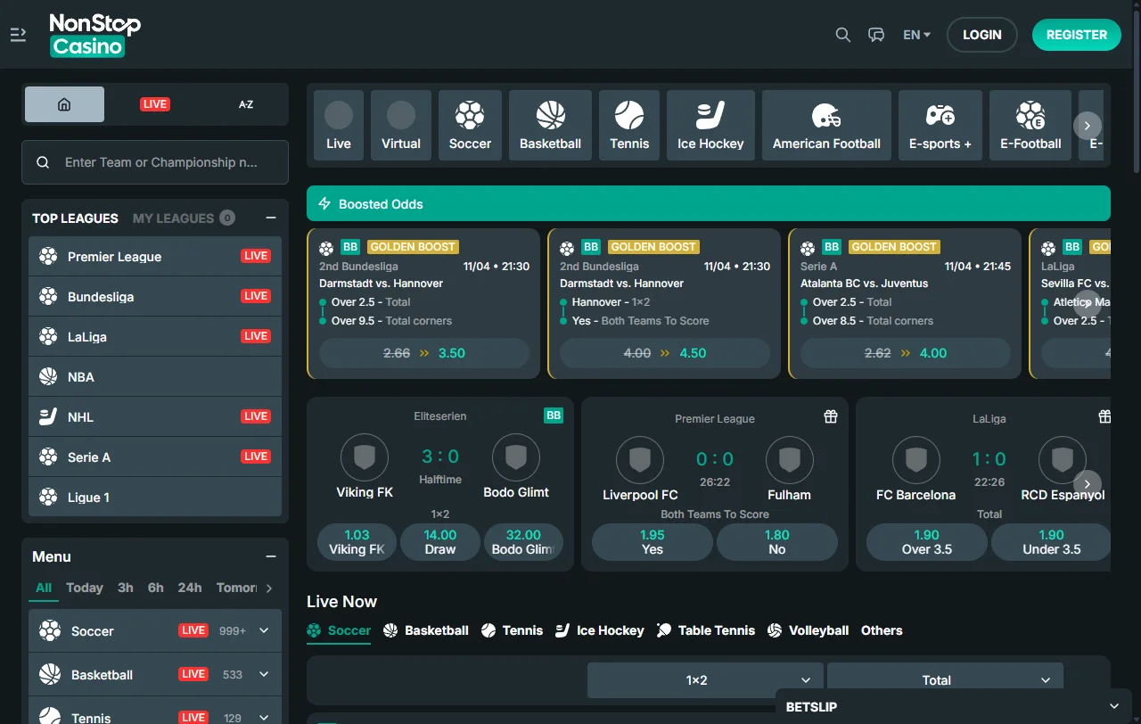Expand the Soccer menu row
This screenshot has width=1141, height=724.
pos(155,631)
